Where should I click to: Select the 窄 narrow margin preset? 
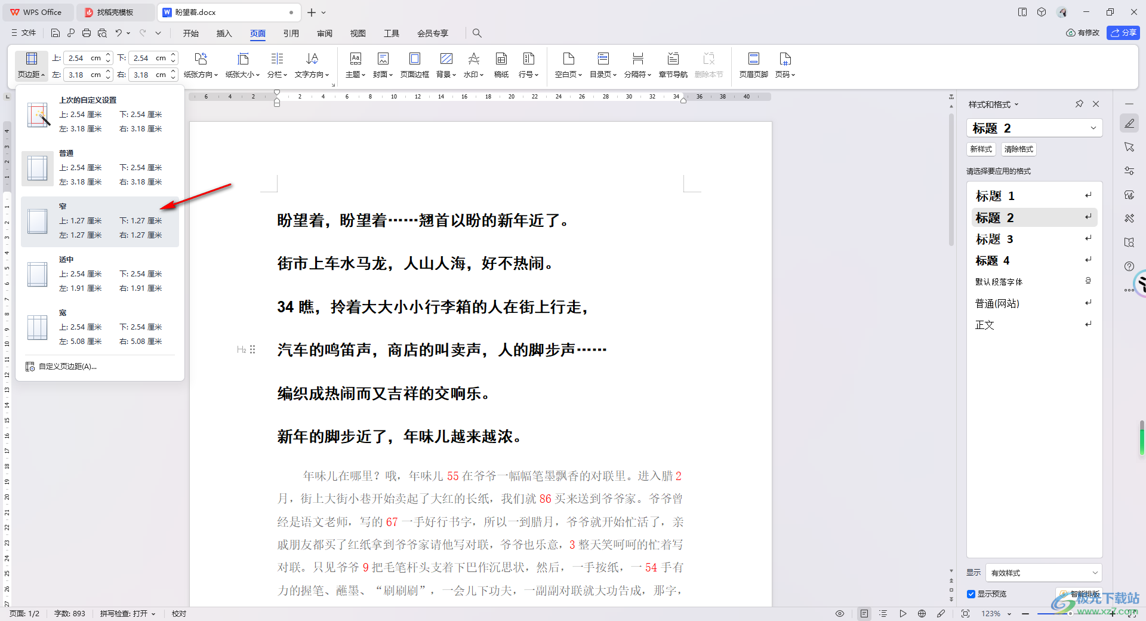[100, 222]
